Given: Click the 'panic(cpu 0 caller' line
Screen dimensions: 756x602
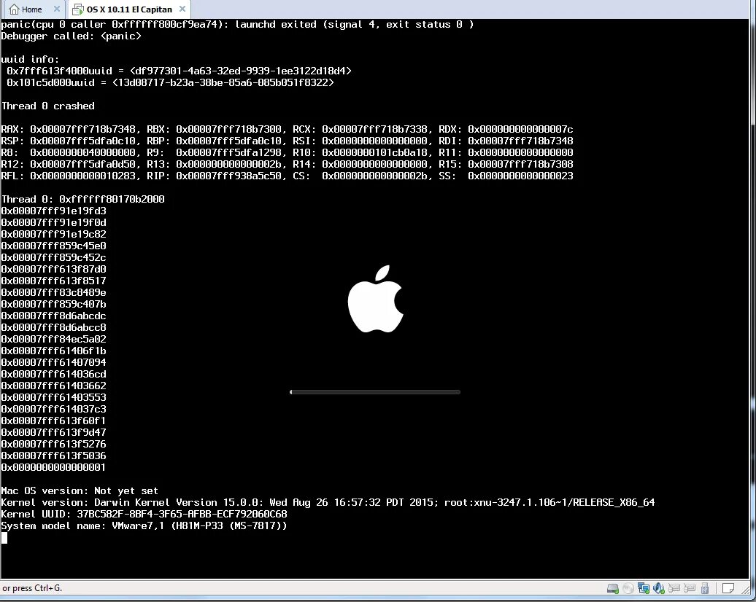Looking at the screenshot, I should (237, 25).
